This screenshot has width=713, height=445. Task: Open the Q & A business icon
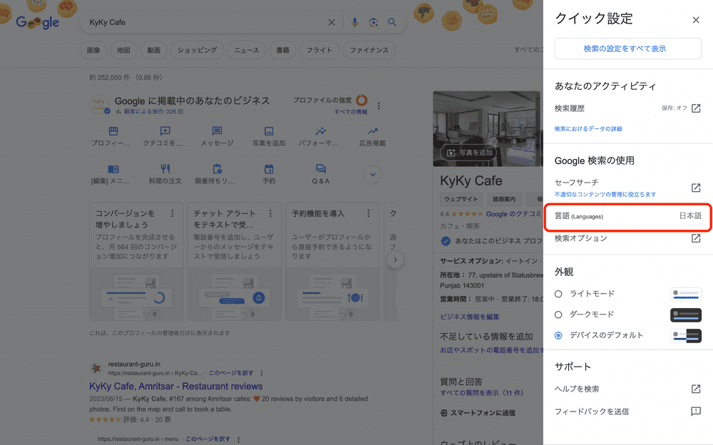pyautogui.click(x=321, y=170)
